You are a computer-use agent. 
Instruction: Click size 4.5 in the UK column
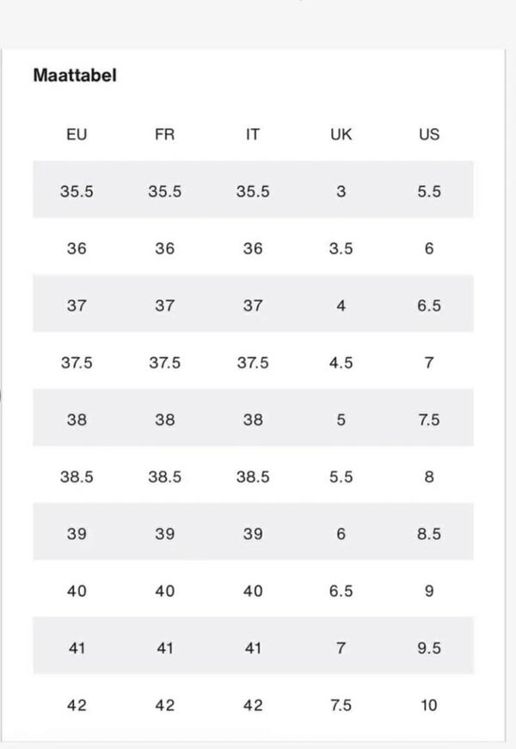pyautogui.click(x=341, y=363)
